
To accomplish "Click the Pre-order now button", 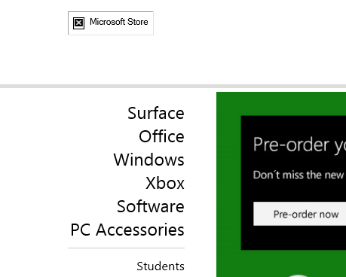I will click(x=300, y=214).
